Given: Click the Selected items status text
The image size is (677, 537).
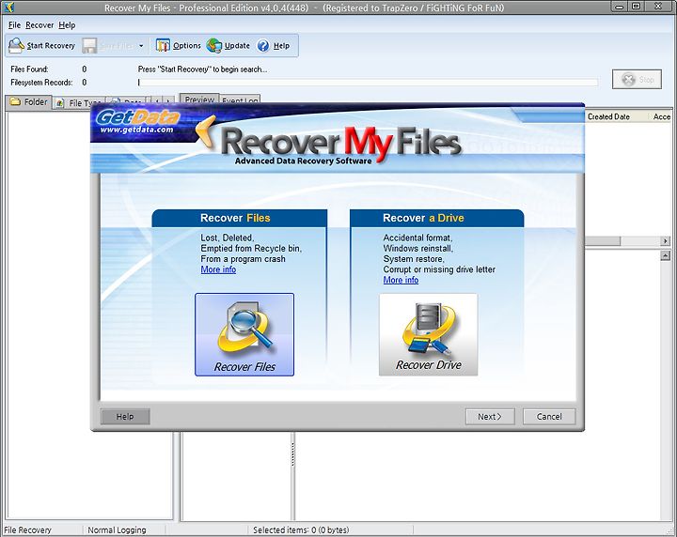Looking at the screenshot, I should tap(301, 530).
